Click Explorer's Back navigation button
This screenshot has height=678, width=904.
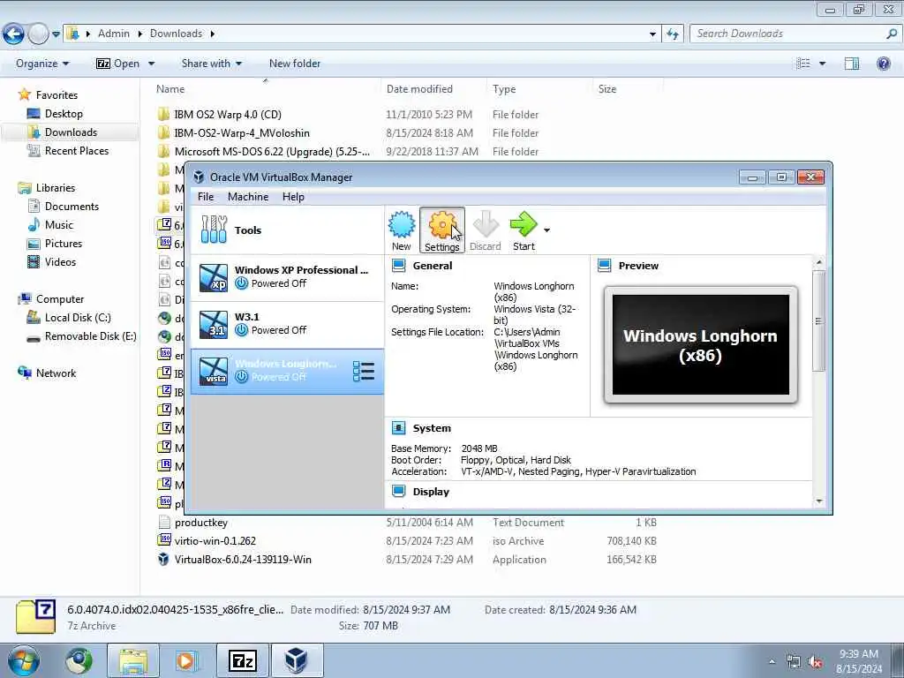14,34
